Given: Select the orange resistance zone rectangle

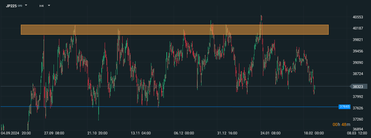Looking at the screenshot, I should point(175,30).
